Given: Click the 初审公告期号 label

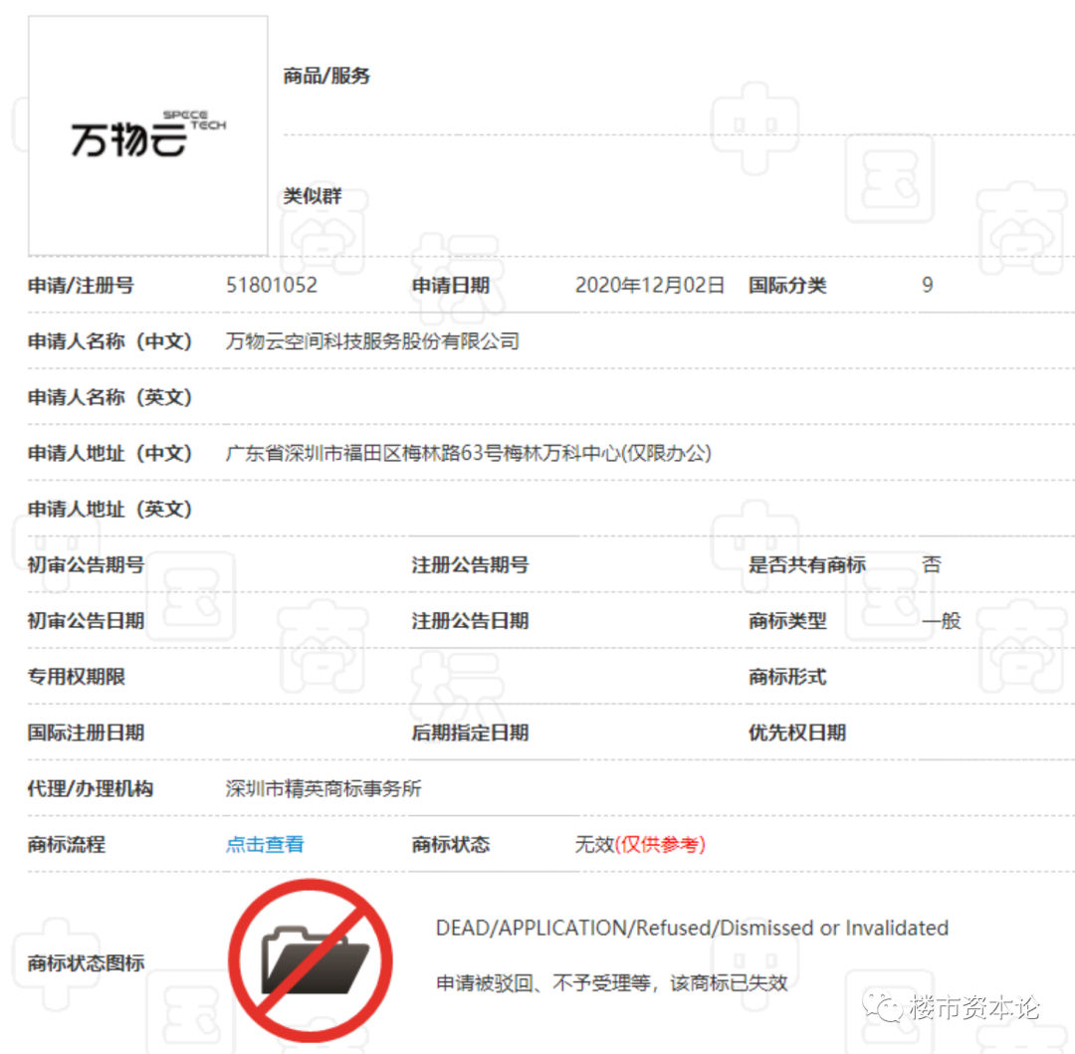Looking at the screenshot, I should coord(86,564).
